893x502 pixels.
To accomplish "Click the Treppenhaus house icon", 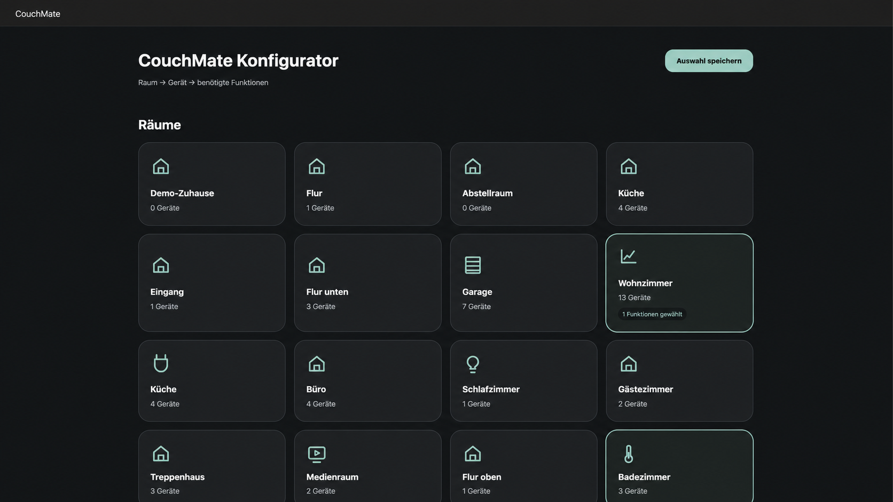I will (161, 454).
